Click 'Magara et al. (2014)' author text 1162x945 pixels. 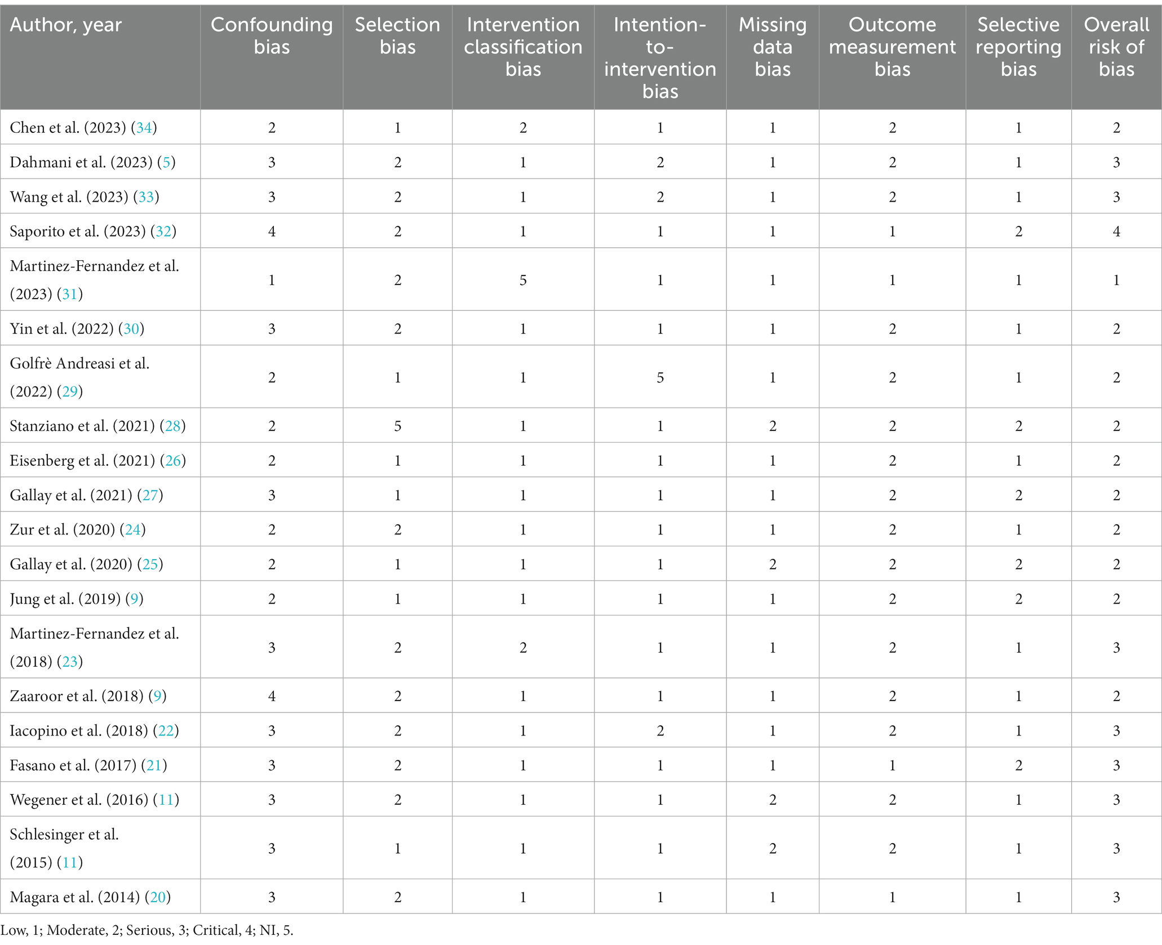tap(75, 897)
